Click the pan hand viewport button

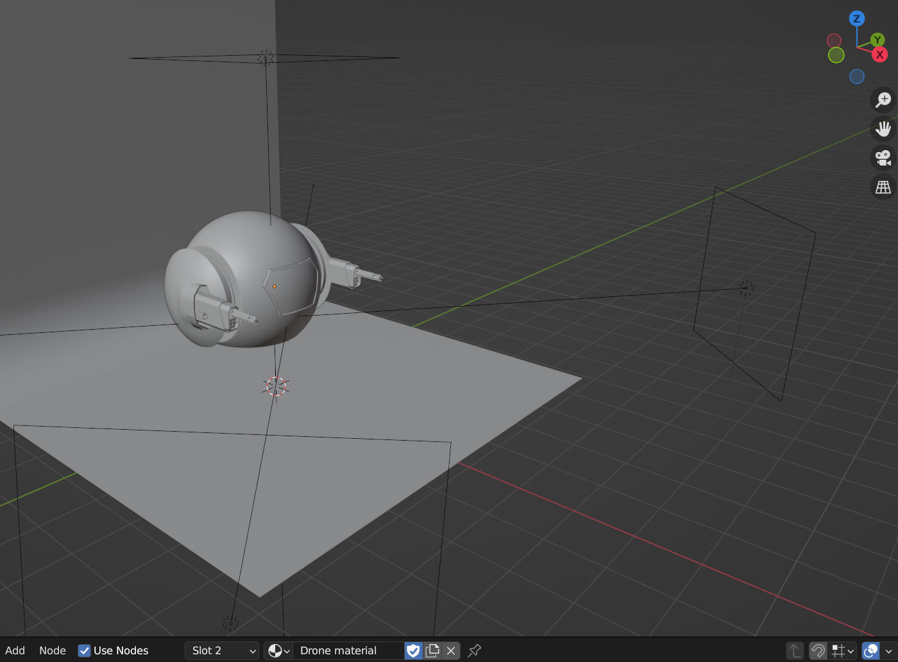(x=883, y=128)
